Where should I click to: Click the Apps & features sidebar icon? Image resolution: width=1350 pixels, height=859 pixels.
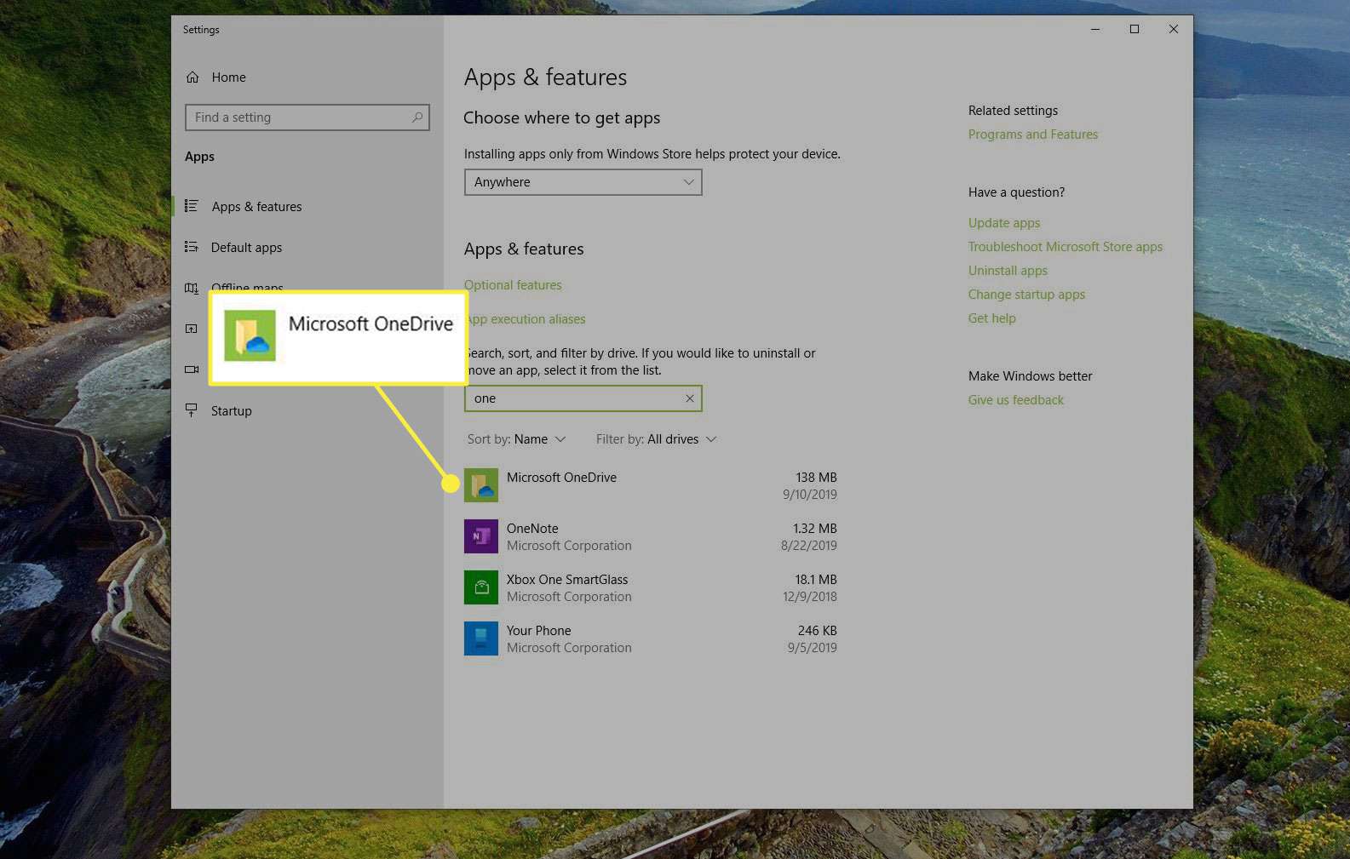tap(192, 206)
